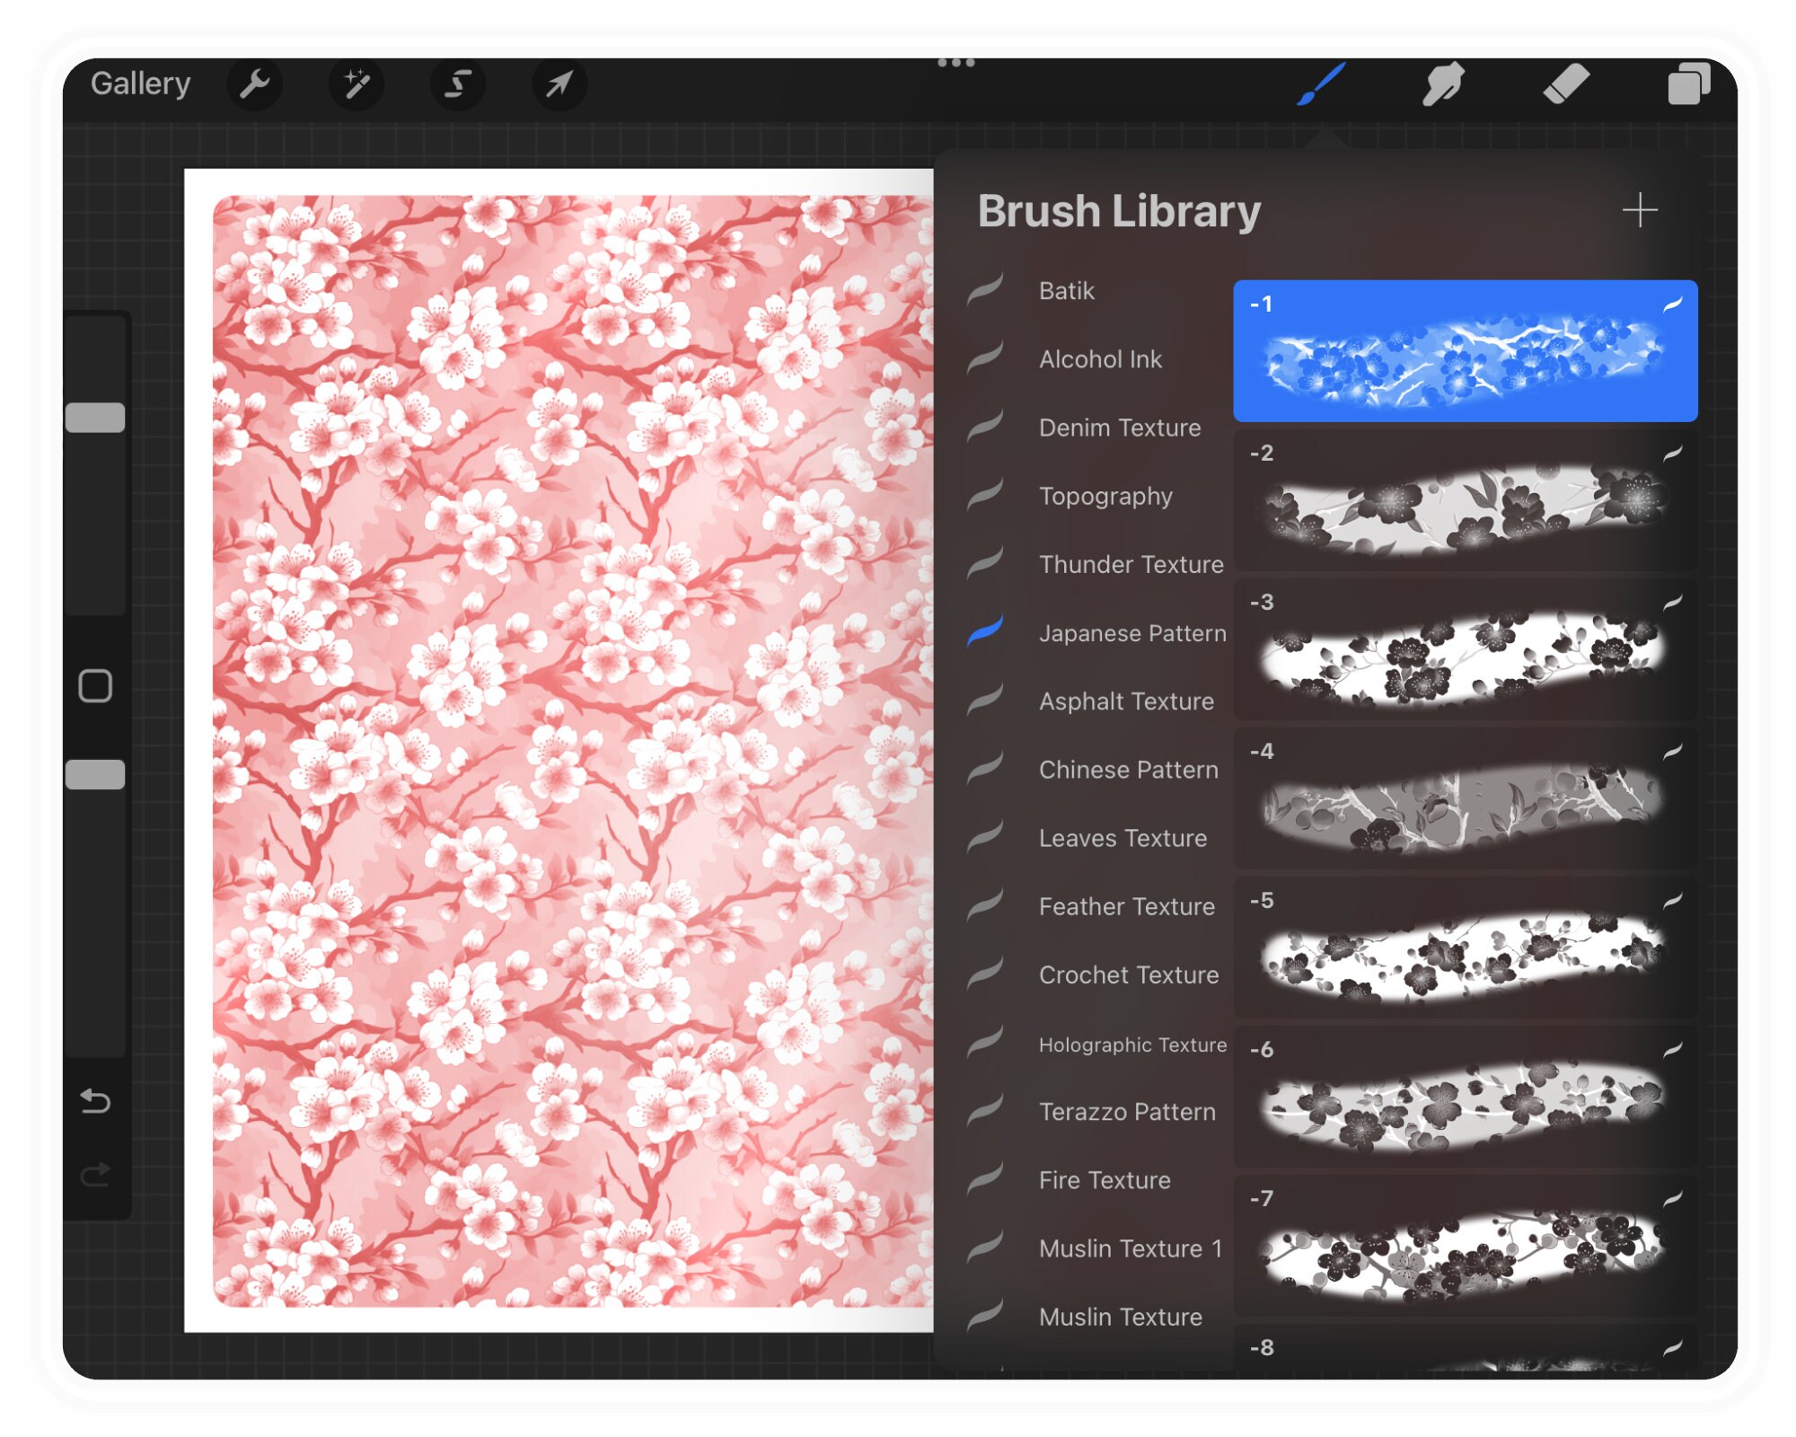Select the Alcohol Ink brush set
This screenshot has height=1437, width=1796.
click(x=1100, y=359)
